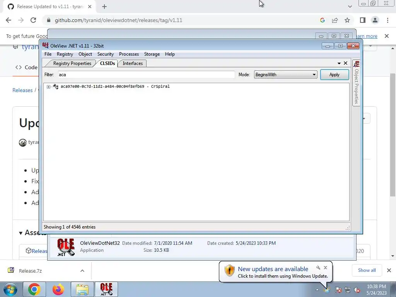Close the Windows Update balloon
Image resolution: width=396 pixels, height=297 pixels.
325,268
